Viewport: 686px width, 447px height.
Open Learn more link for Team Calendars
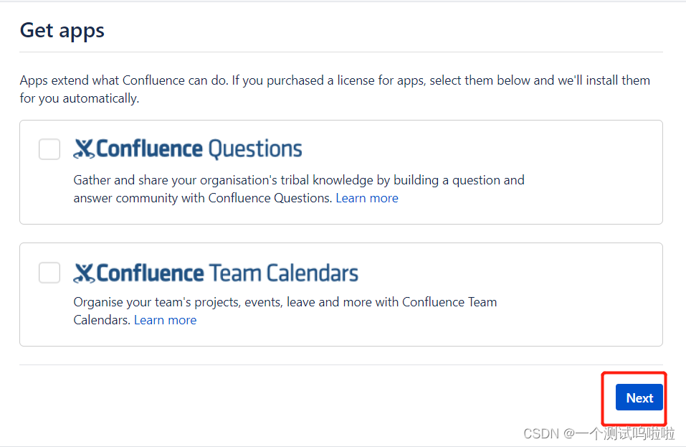point(165,320)
